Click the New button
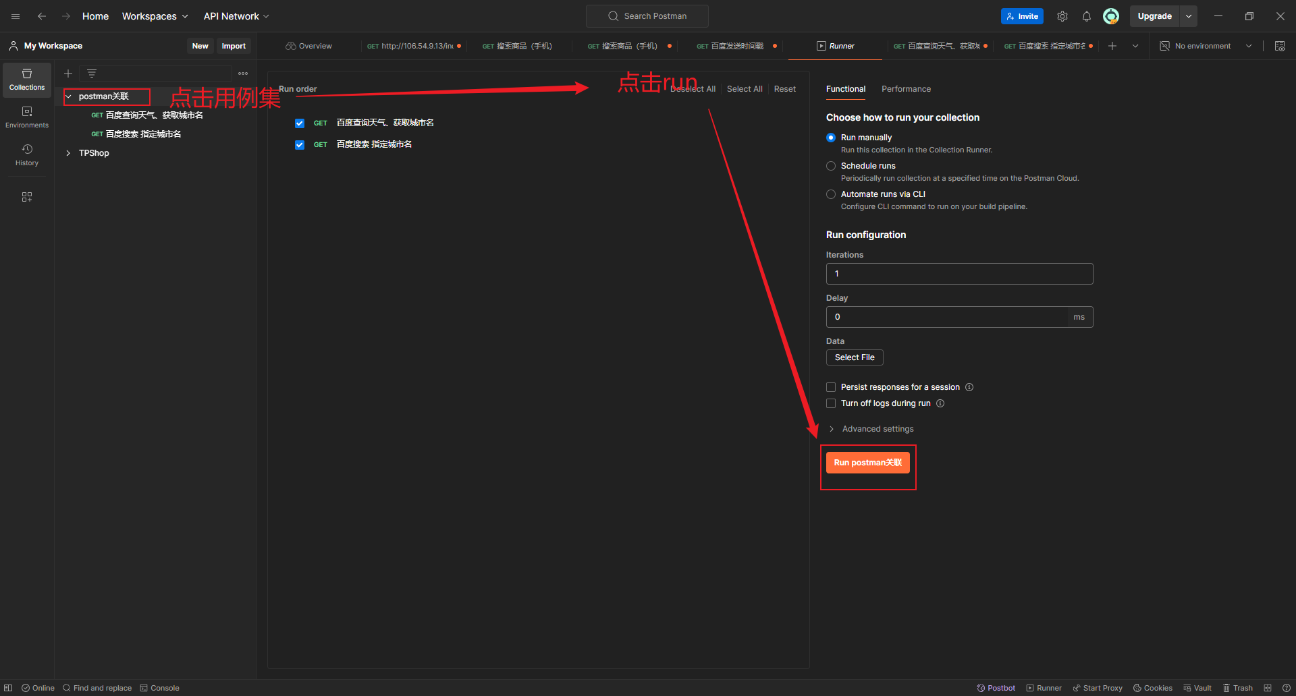 pos(200,46)
